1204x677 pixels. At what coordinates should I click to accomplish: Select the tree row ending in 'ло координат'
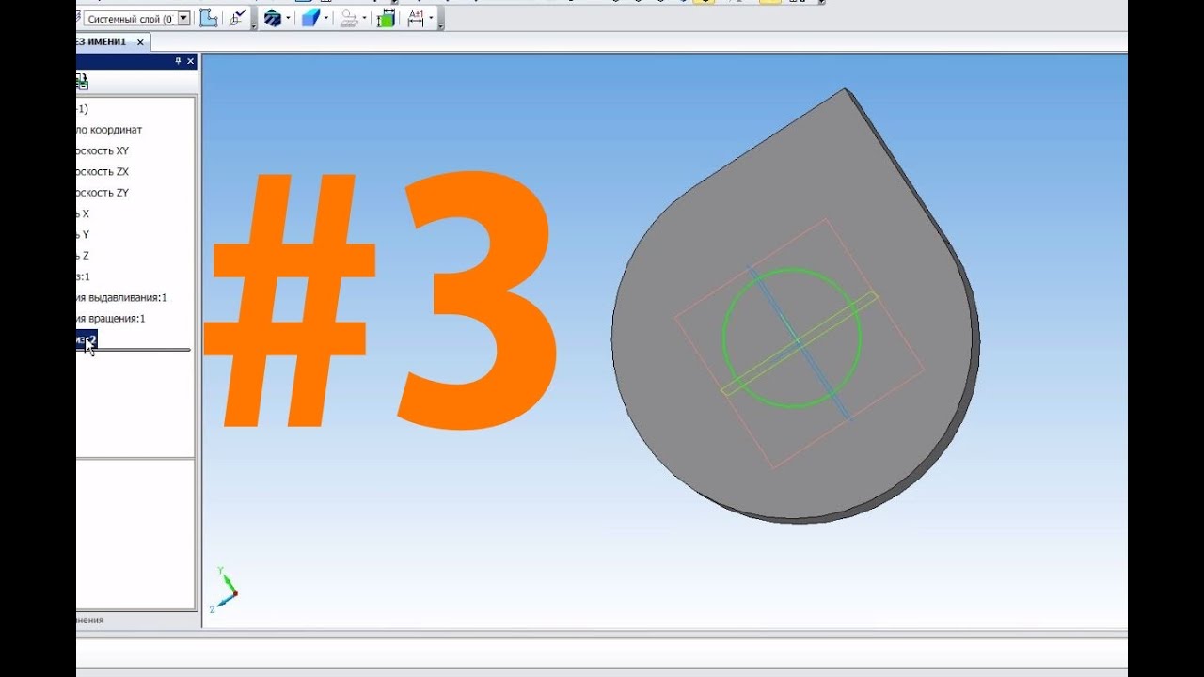pos(109,130)
